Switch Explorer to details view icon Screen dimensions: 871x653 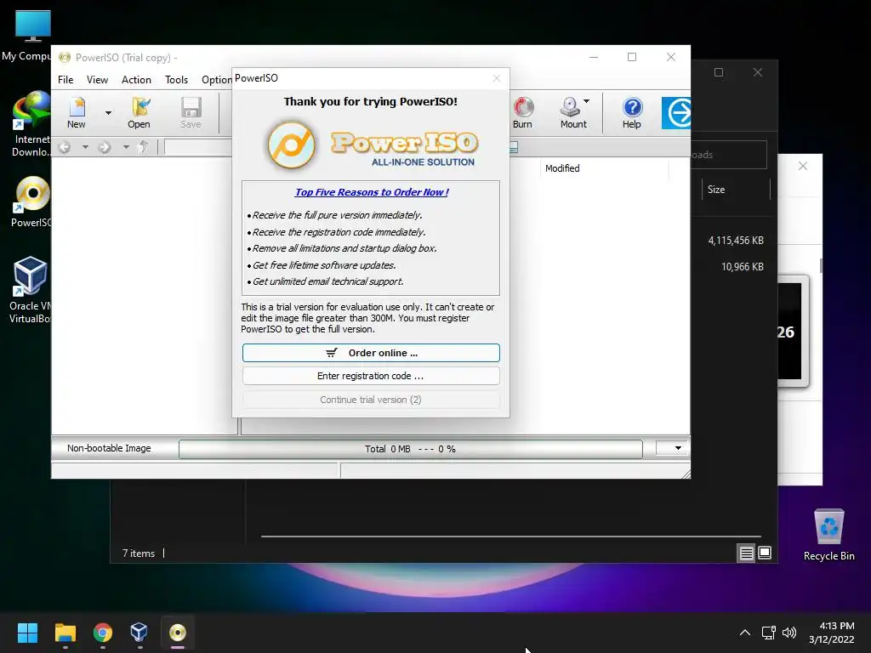[746, 553]
